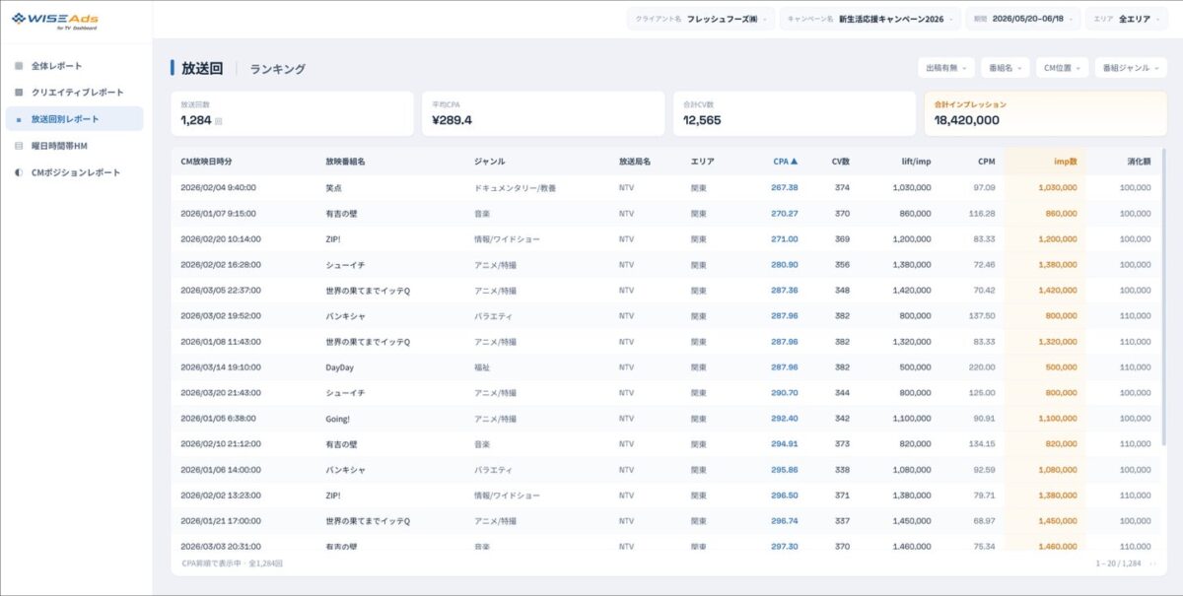Select row dated 2026/02/02 16:28:00
The width and height of the screenshot is (1183, 596).
click(x=665, y=264)
